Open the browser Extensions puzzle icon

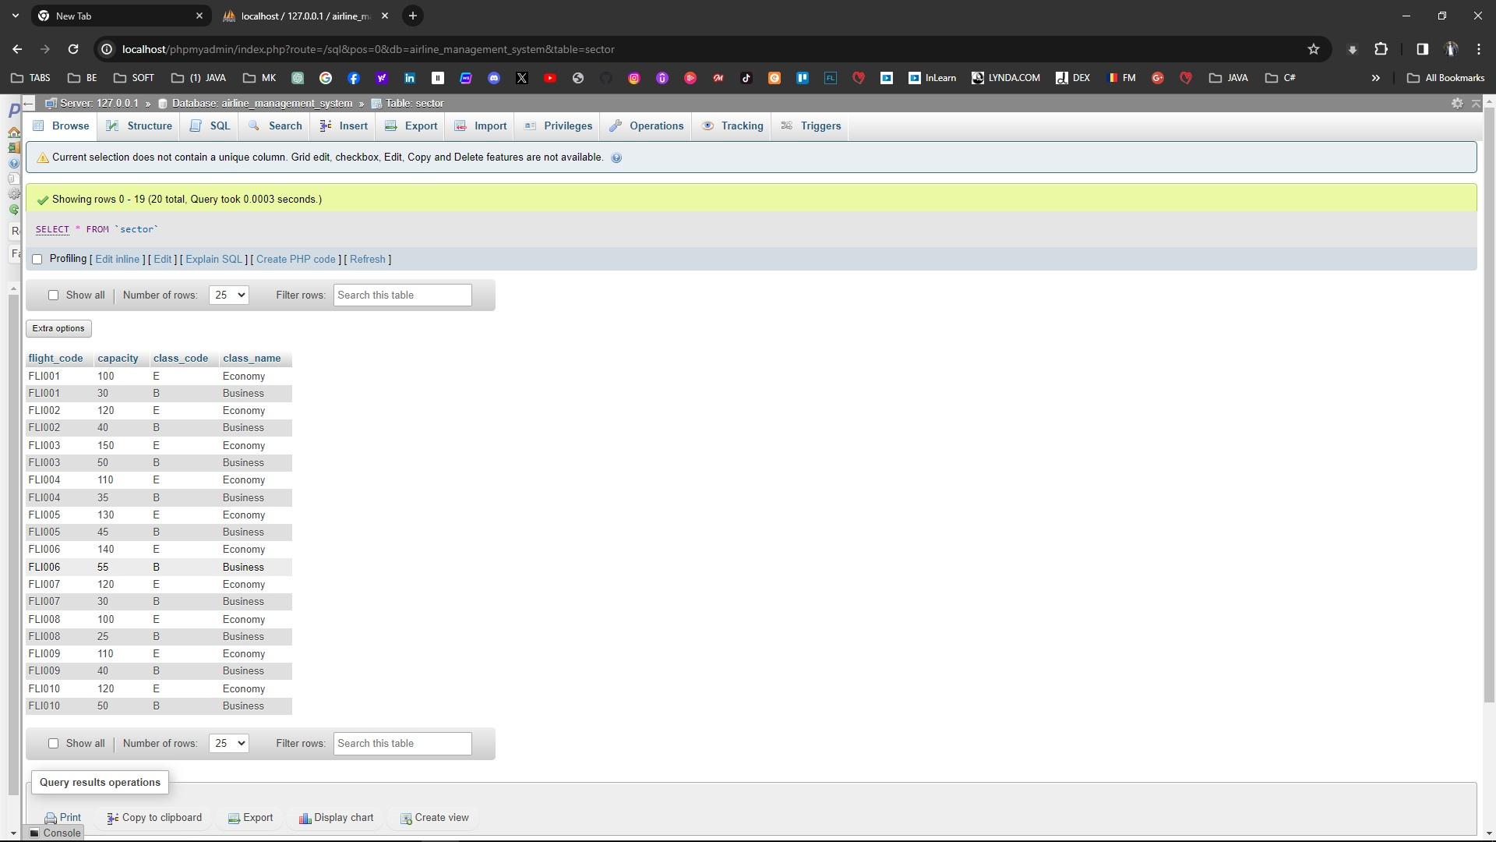point(1381,49)
